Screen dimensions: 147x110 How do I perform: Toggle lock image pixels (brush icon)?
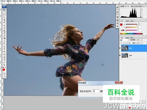click(126, 43)
